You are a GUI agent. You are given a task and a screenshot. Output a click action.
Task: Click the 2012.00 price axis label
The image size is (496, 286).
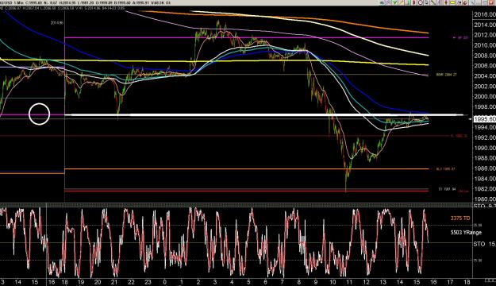[x=484, y=35]
